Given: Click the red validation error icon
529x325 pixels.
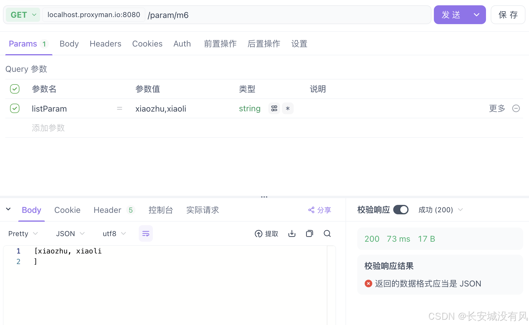Looking at the screenshot, I should point(368,284).
